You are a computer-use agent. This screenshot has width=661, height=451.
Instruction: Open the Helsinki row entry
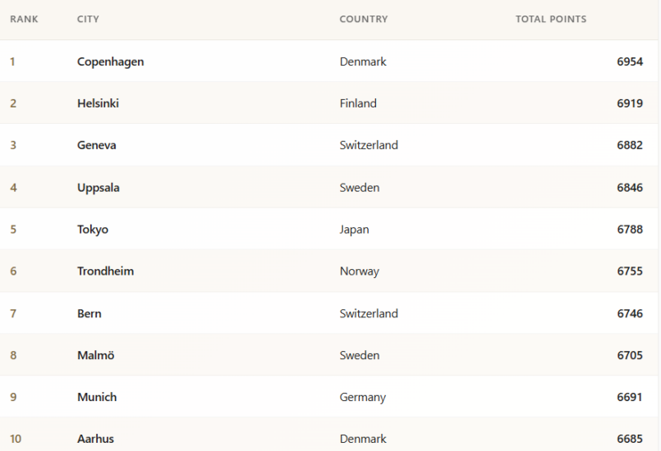pos(98,103)
